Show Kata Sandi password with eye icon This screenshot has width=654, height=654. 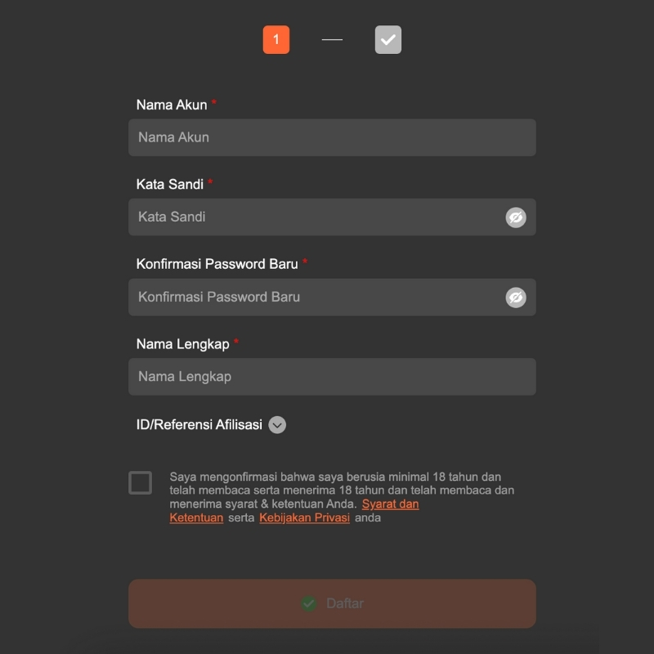coord(515,217)
